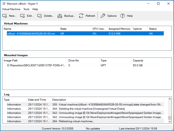Click the CPU Usa... column header

coord(99,29)
